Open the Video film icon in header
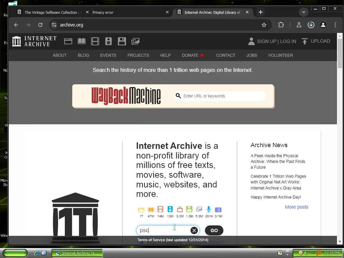Viewport: 344px width, 258px height. tap(95, 41)
